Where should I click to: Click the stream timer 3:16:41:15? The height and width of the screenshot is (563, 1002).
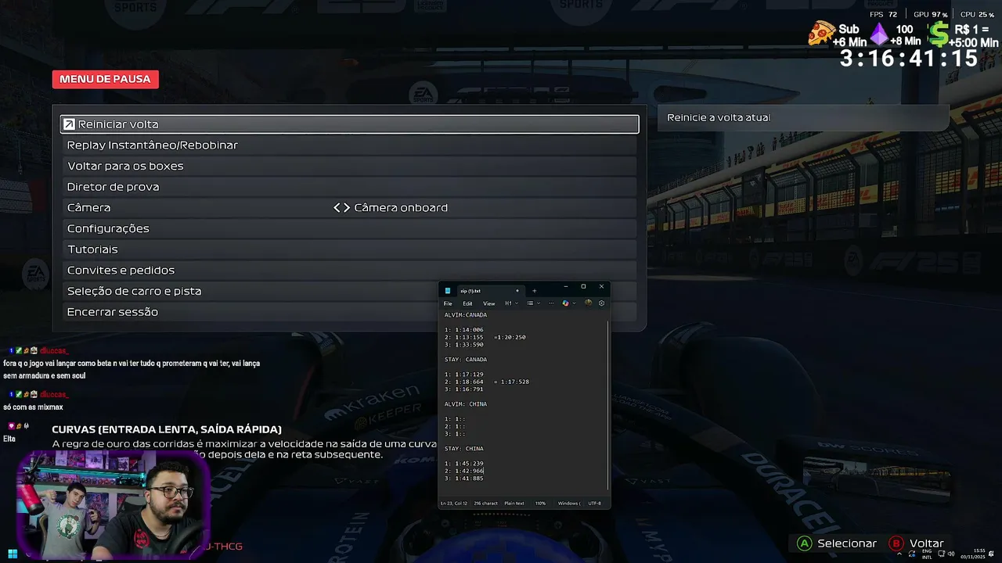point(909,59)
